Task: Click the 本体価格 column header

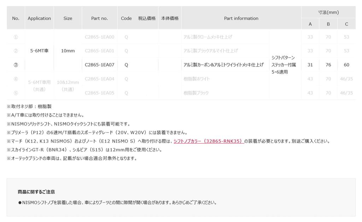Action: [170, 18]
